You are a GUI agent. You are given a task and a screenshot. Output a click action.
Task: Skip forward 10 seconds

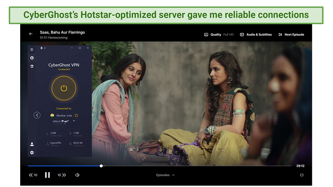(x=62, y=175)
